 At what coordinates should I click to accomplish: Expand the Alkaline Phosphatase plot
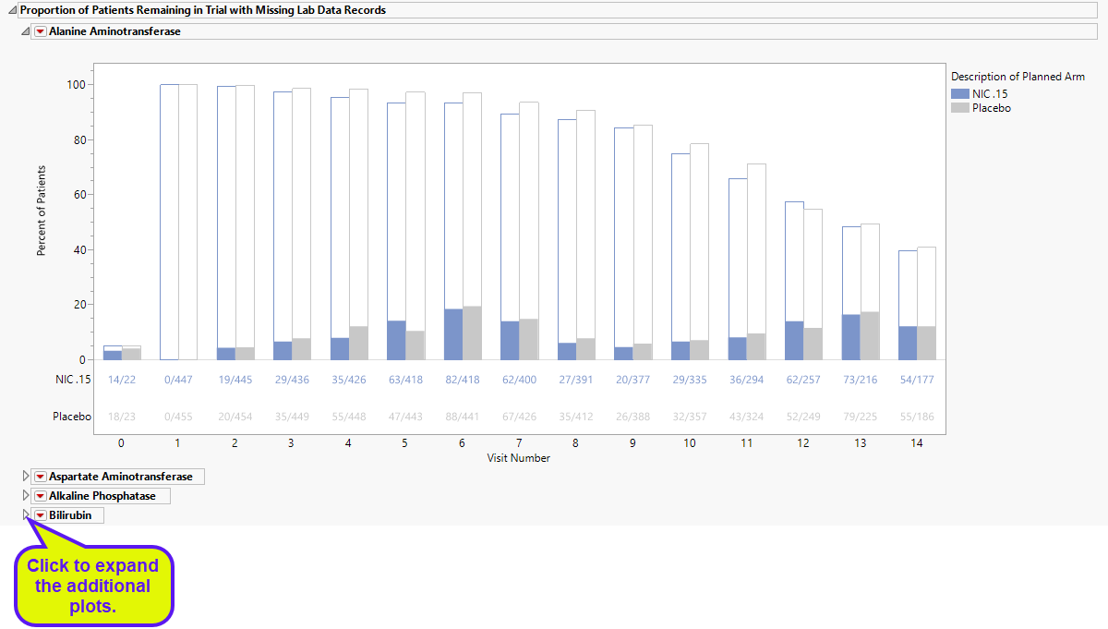click(x=26, y=496)
